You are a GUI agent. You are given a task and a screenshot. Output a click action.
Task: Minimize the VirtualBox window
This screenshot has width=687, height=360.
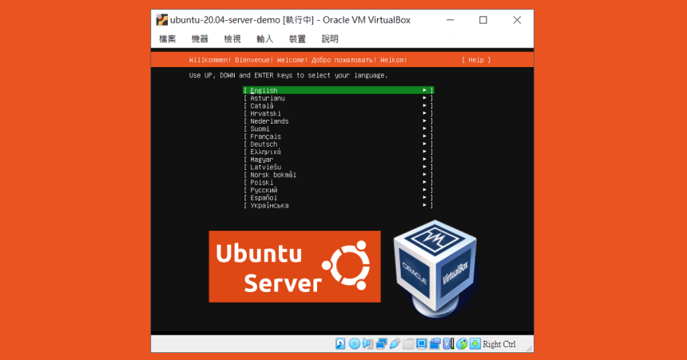(450, 20)
